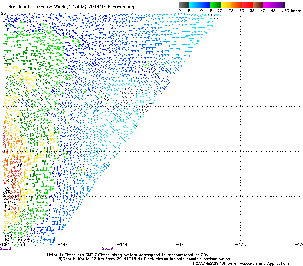
Task: Click the legend label 45
Action: tap(273, 11)
